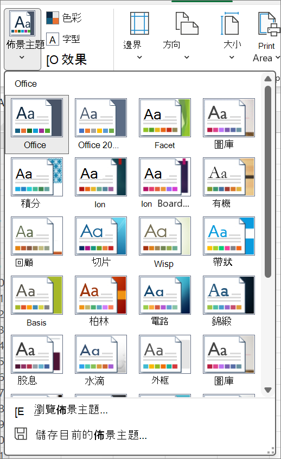Image resolution: width=281 pixels, height=459 pixels.
Task: Click the 色彩 theme colors icon
Action: [x=53, y=18]
